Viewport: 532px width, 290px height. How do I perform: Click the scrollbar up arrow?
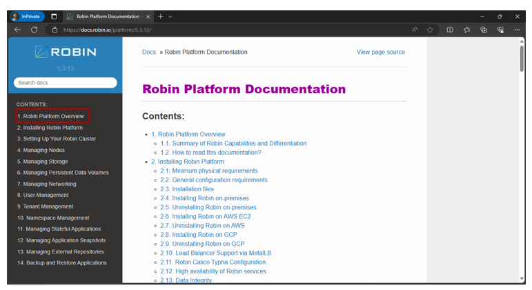522,41
